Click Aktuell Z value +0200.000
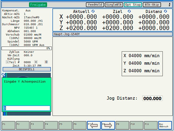This screenshot has height=131, width=174. click(x=81, y=28)
